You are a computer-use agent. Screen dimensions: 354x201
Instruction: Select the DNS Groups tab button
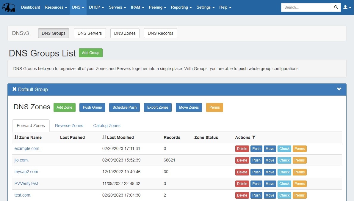[x=54, y=33]
